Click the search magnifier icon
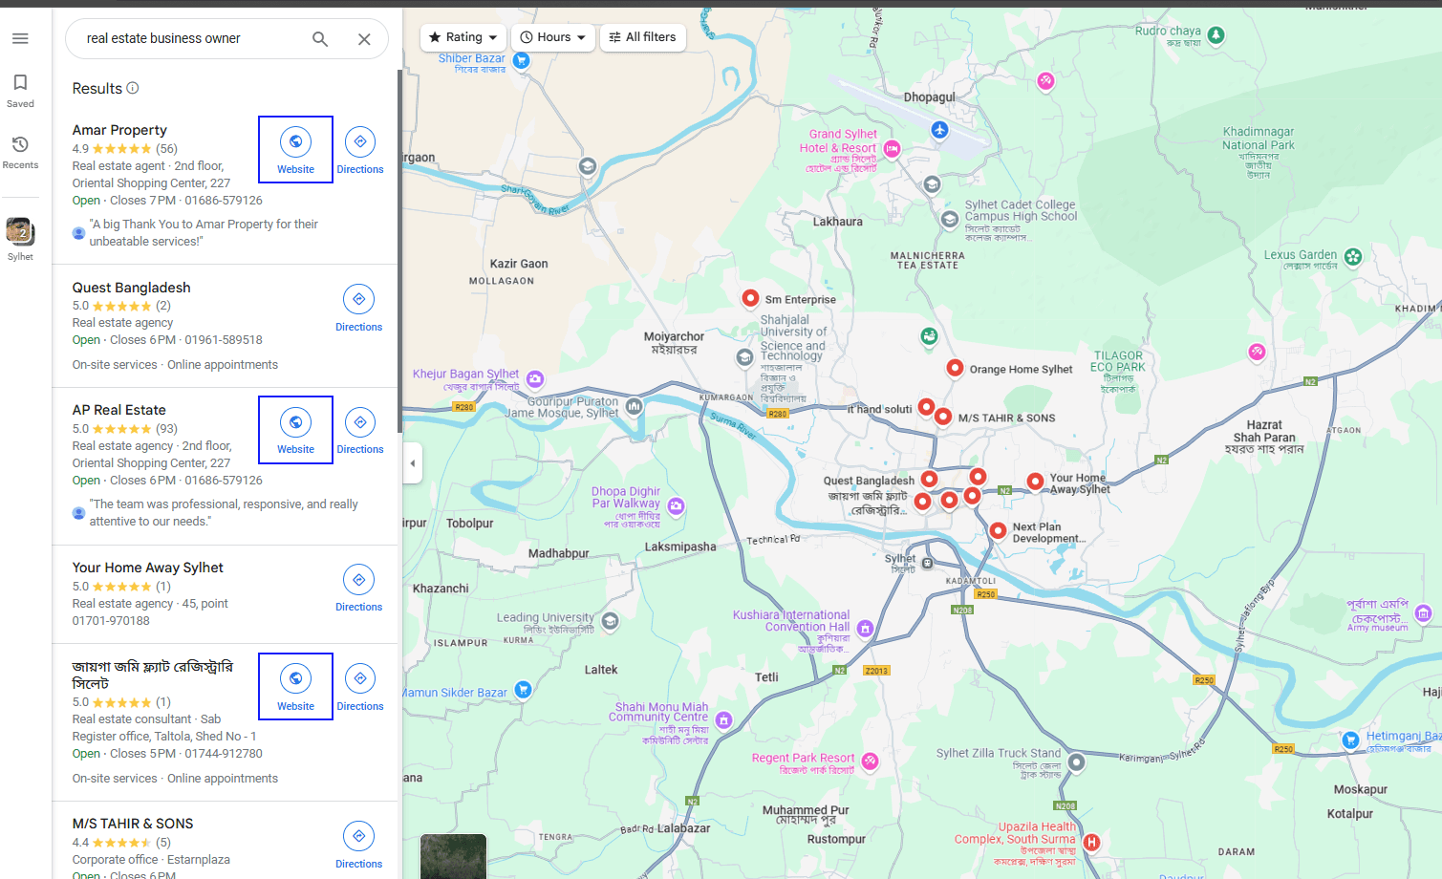The image size is (1442, 879). point(320,39)
